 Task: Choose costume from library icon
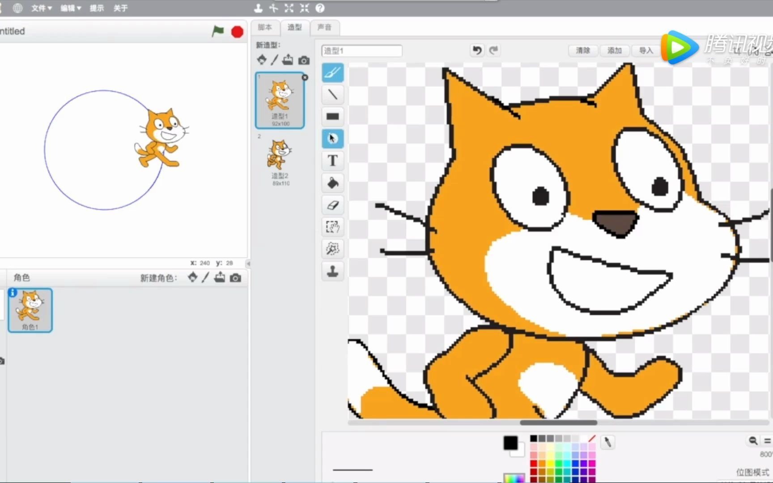262,59
